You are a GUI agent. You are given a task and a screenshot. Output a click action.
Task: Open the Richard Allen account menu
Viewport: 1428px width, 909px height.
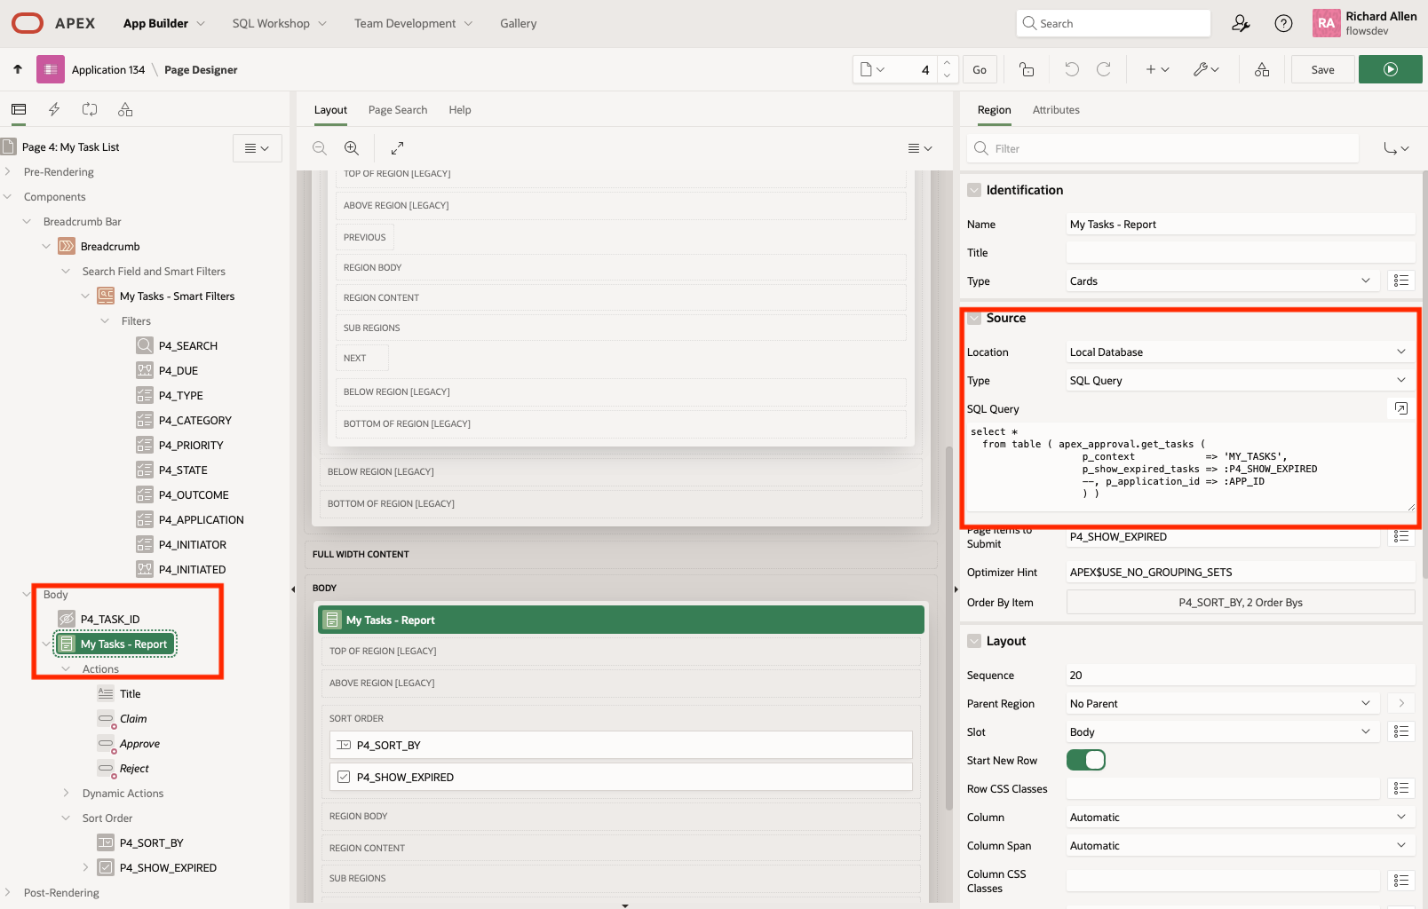click(x=1366, y=23)
